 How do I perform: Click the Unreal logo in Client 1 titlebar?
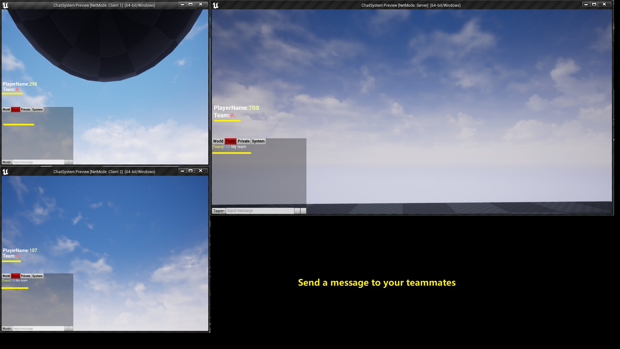point(5,5)
